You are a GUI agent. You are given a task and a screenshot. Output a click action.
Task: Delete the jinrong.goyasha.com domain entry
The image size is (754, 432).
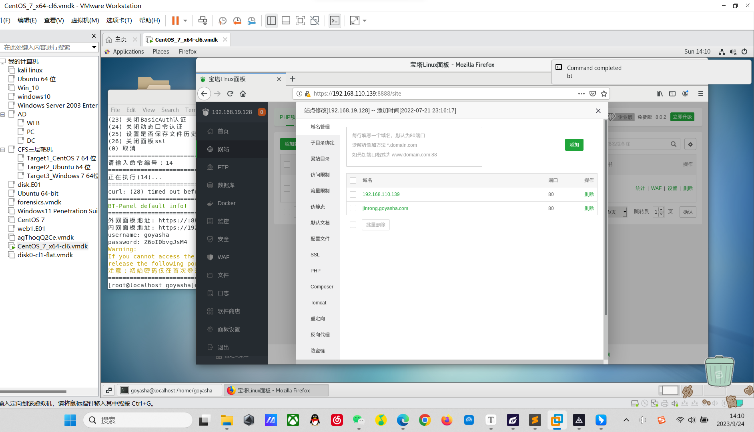(589, 208)
